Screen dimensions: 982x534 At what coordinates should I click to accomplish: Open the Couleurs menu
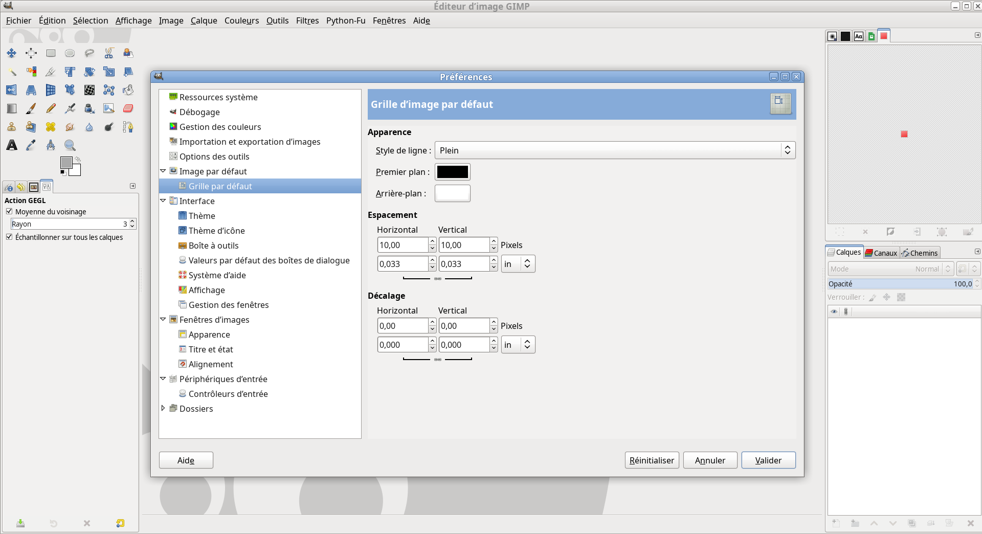[241, 20]
